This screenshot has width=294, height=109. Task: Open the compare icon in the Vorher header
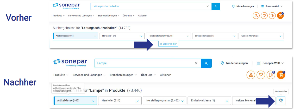272,16
